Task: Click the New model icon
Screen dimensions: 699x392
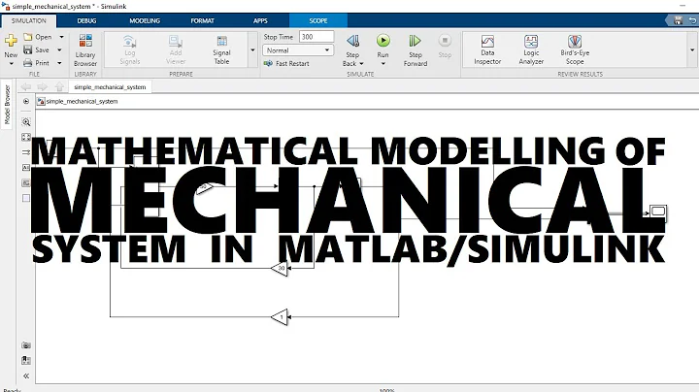Action: coord(11,41)
